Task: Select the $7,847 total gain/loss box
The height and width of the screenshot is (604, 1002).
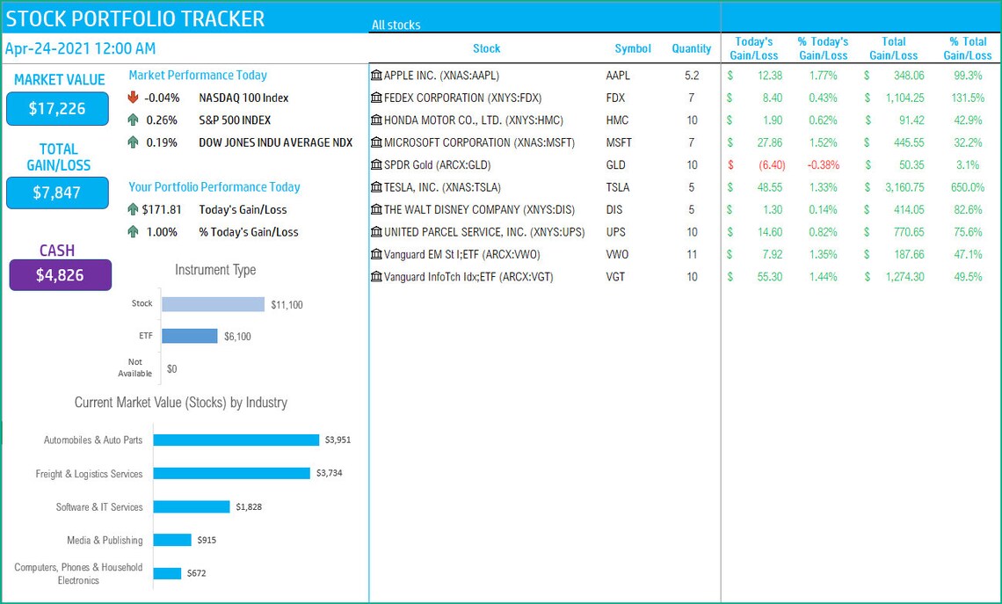Action: coord(57,193)
